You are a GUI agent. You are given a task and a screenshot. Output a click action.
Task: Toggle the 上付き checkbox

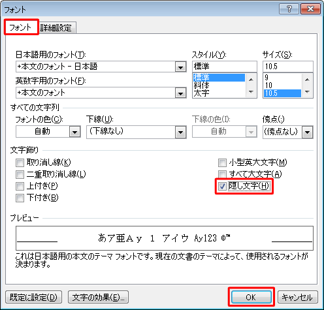20,186
